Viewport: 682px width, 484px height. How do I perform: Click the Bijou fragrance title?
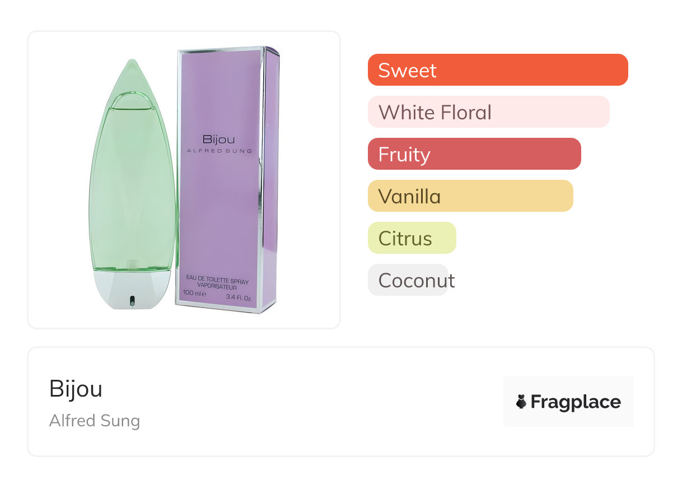[x=76, y=389]
